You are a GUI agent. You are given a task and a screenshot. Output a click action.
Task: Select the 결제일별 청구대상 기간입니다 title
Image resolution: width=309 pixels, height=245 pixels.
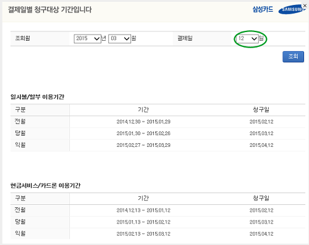[x=49, y=10]
